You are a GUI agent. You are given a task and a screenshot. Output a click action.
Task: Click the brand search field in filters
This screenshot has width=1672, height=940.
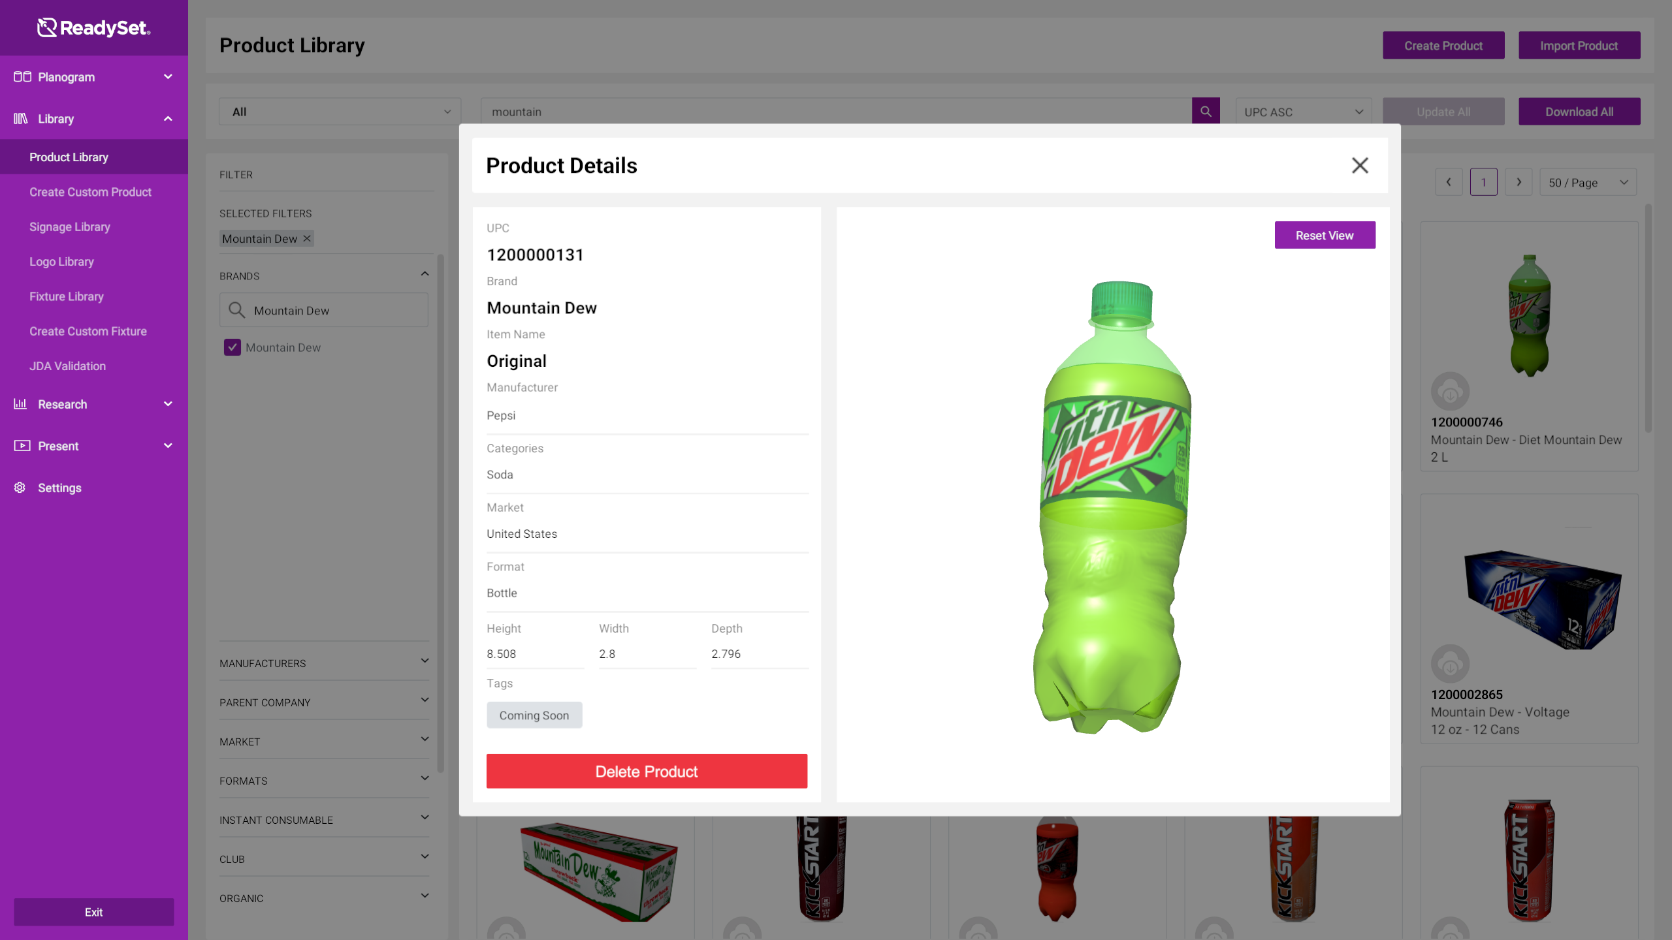click(324, 310)
